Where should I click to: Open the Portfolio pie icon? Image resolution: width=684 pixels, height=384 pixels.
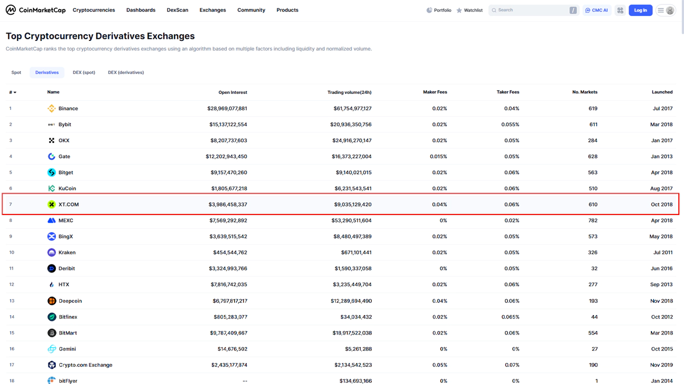point(429,10)
